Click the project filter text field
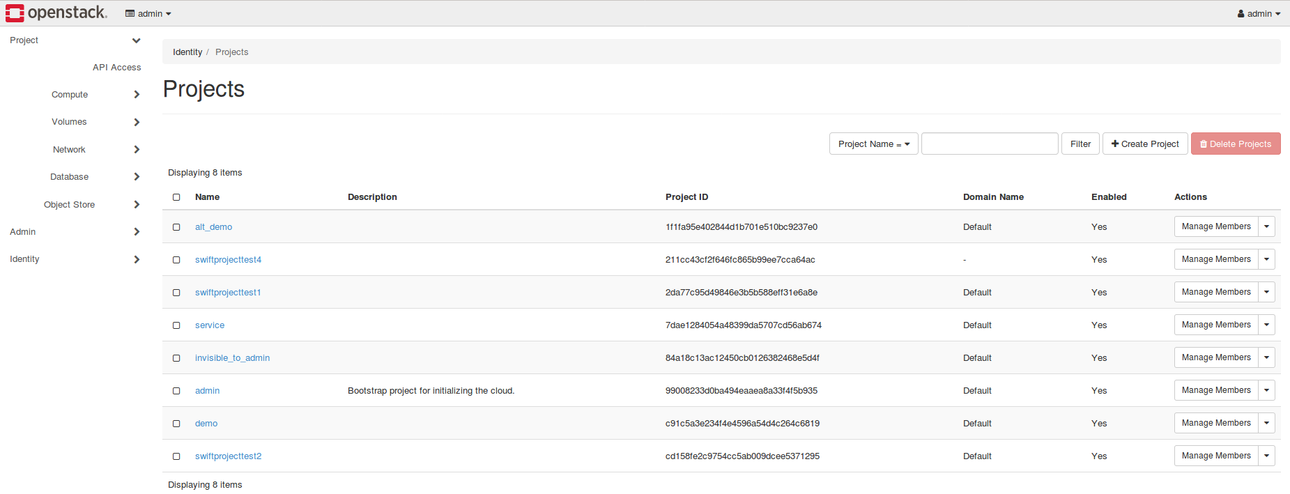The width and height of the screenshot is (1290, 494). point(989,144)
